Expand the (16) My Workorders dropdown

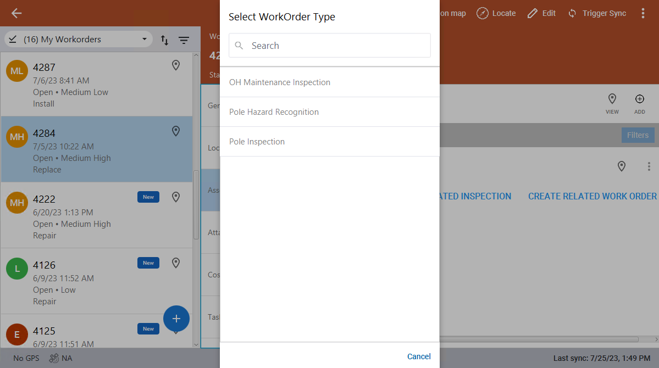[x=144, y=39]
